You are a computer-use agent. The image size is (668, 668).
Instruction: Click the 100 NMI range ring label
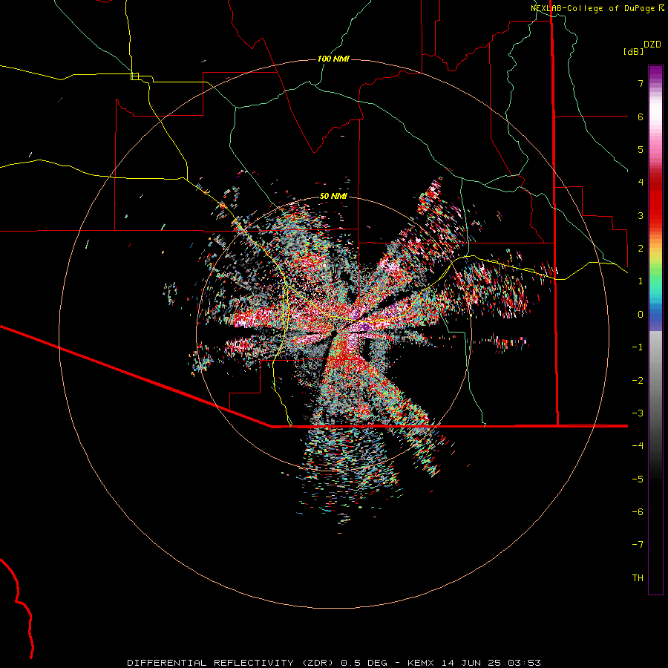[x=333, y=59]
